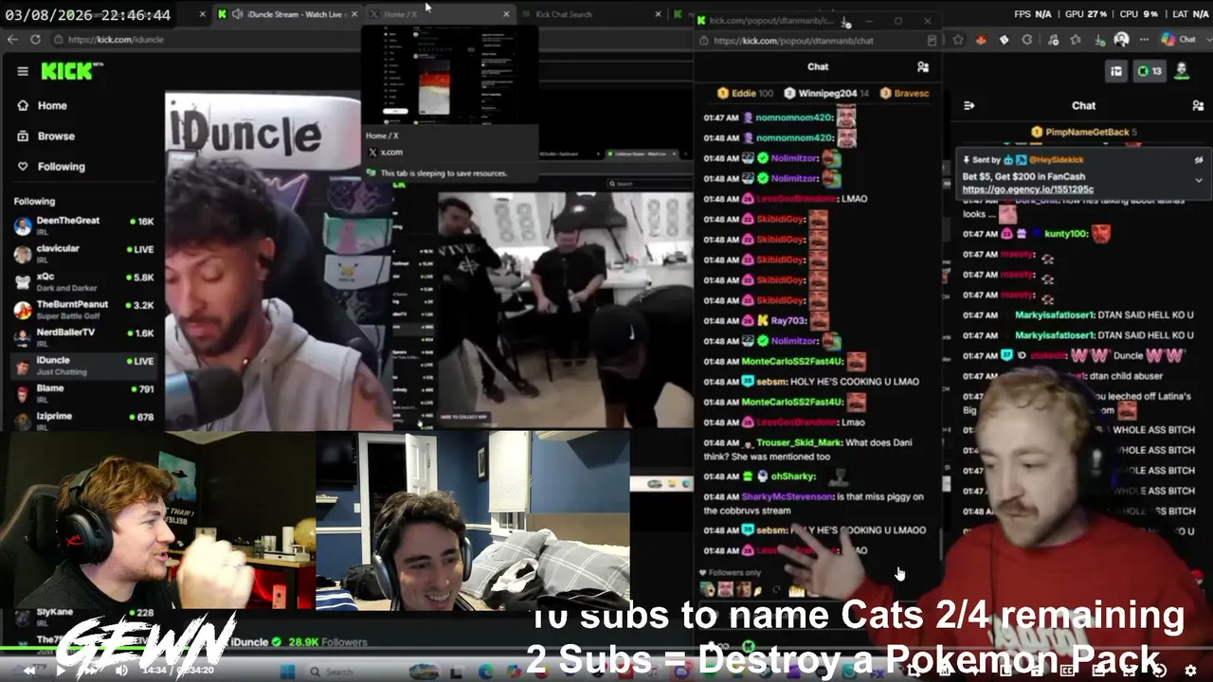1213x682 pixels.
Task: Click PimpNameGetBack on chat leaderboard
Action: pos(1084,132)
